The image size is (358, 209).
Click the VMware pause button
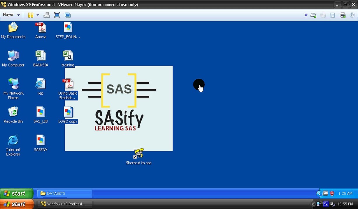[30, 15]
